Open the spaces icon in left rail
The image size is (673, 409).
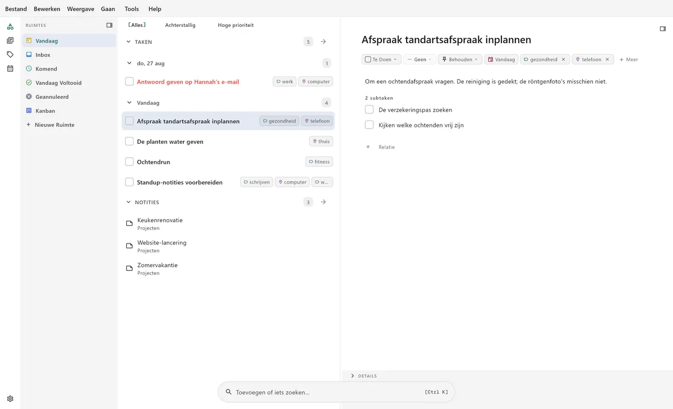(x=10, y=26)
